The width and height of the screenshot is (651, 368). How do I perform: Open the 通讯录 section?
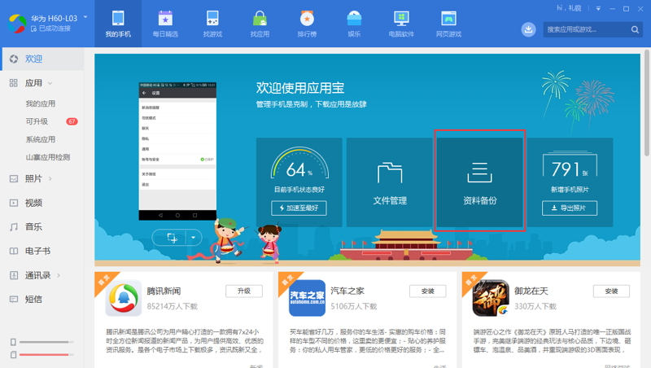[37, 275]
